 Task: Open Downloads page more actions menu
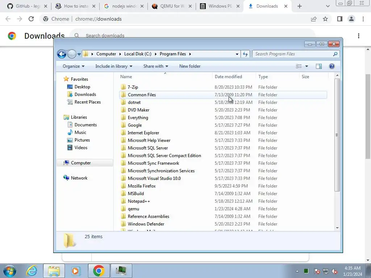[359, 36]
